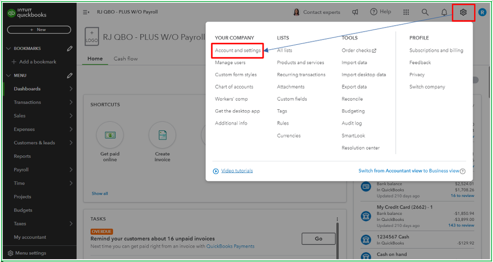Open Menu settings gear in sidebar
Screen dimensions: 493x262
[10, 253]
